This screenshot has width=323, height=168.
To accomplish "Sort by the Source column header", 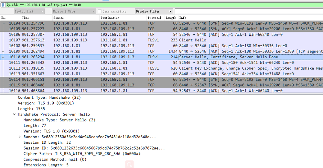I will tap(76, 18).
